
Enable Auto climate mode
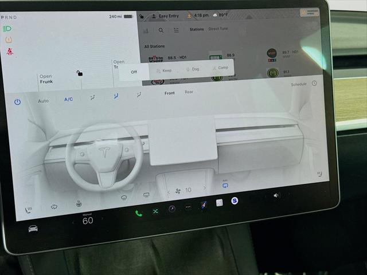point(44,101)
